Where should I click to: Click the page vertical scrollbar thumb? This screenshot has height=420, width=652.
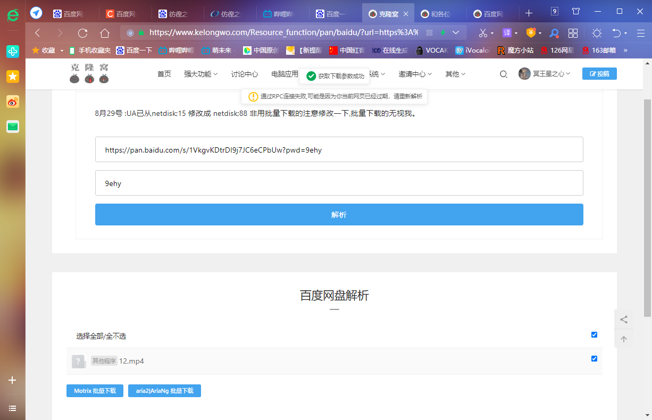click(647, 207)
